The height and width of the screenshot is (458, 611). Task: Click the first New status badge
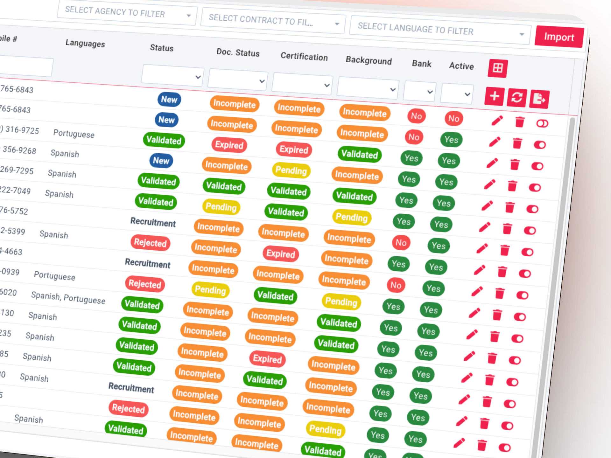169,100
